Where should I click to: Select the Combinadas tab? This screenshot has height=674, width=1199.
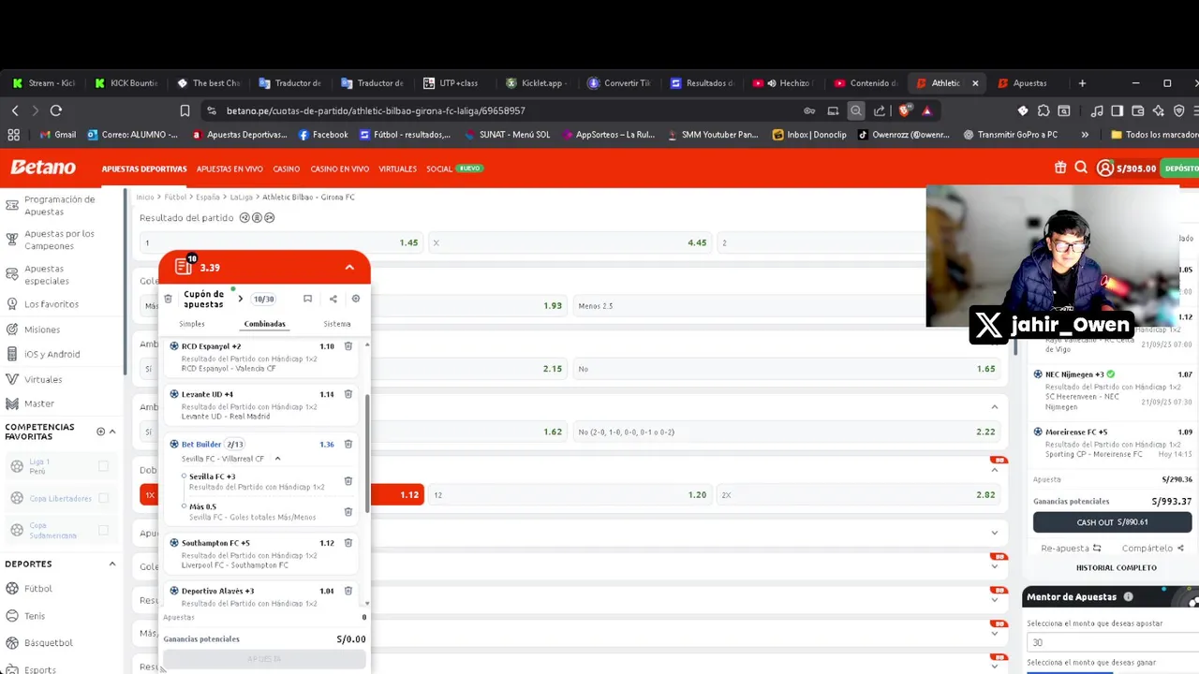click(x=265, y=324)
